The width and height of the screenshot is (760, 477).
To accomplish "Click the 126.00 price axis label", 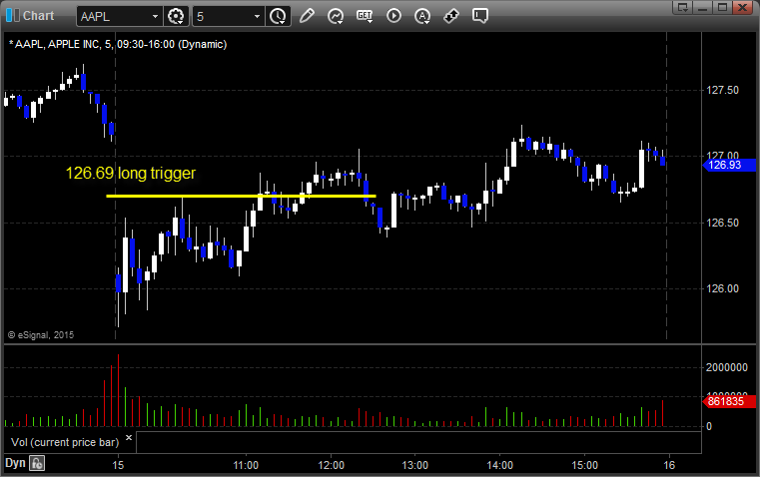I will pos(722,288).
